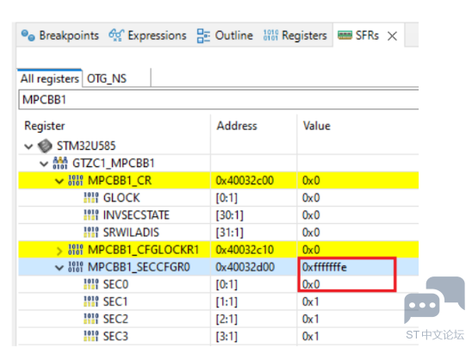Select the All registers sub-tab
The image size is (472, 348).
(x=49, y=79)
